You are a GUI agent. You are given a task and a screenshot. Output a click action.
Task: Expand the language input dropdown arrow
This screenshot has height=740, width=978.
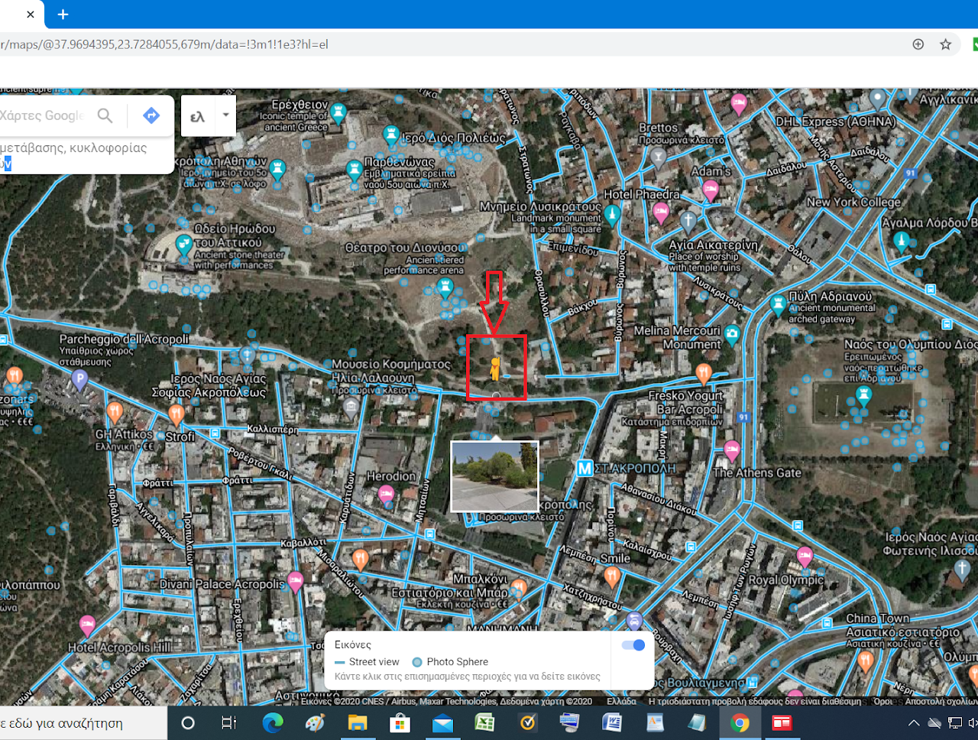coord(225,115)
